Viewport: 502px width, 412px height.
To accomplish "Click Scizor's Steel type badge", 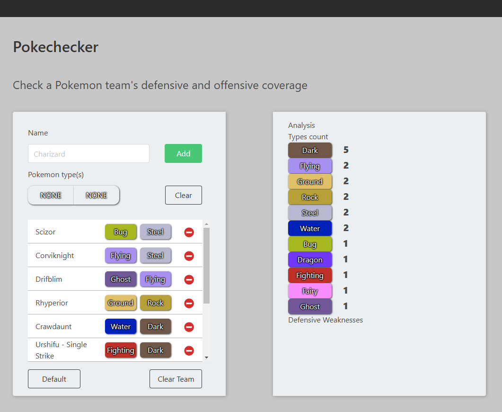I will pos(156,232).
